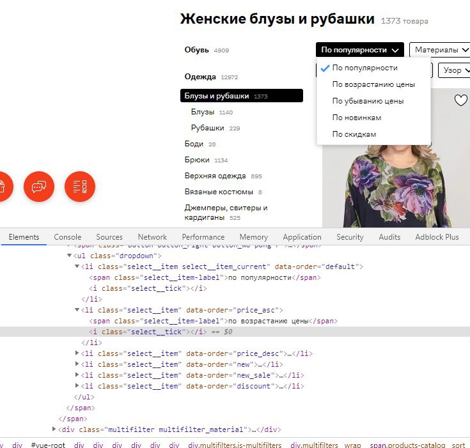470x448 pixels.
Task: Expand the li data-order discount node
Action: 77,385
